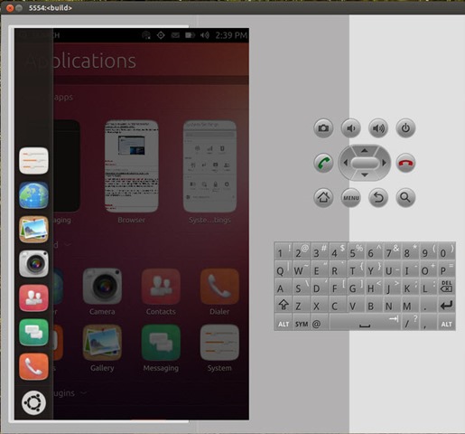Click the emulator volume down button

pos(351,128)
